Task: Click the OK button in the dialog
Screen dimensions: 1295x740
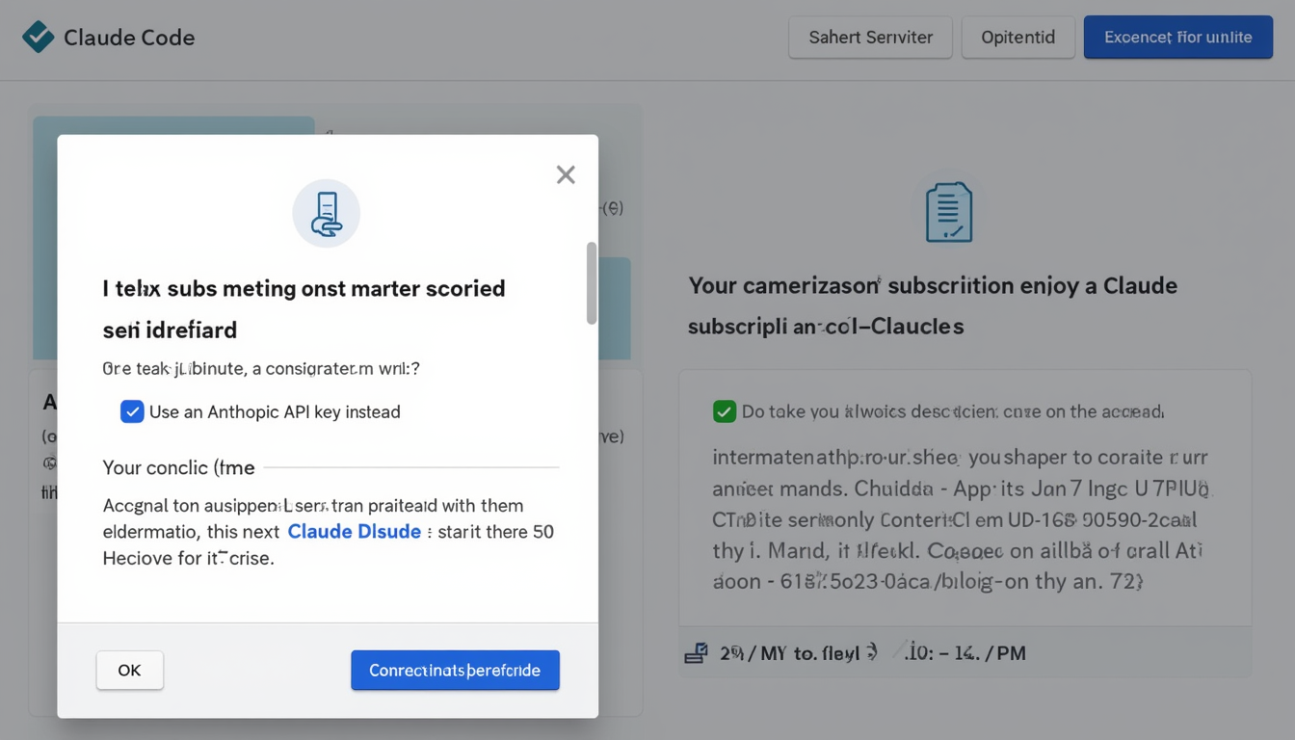Action: [130, 670]
